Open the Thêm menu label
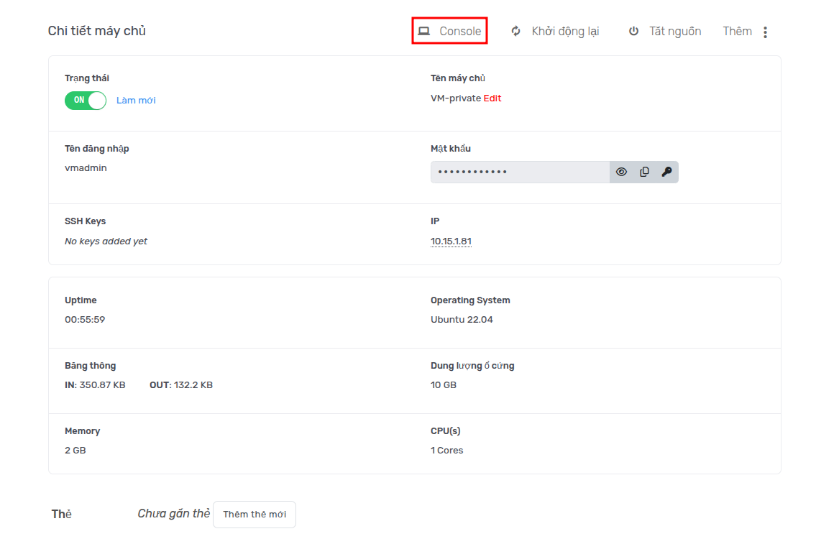The width and height of the screenshot is (816, 539). [x=737, y=32]
